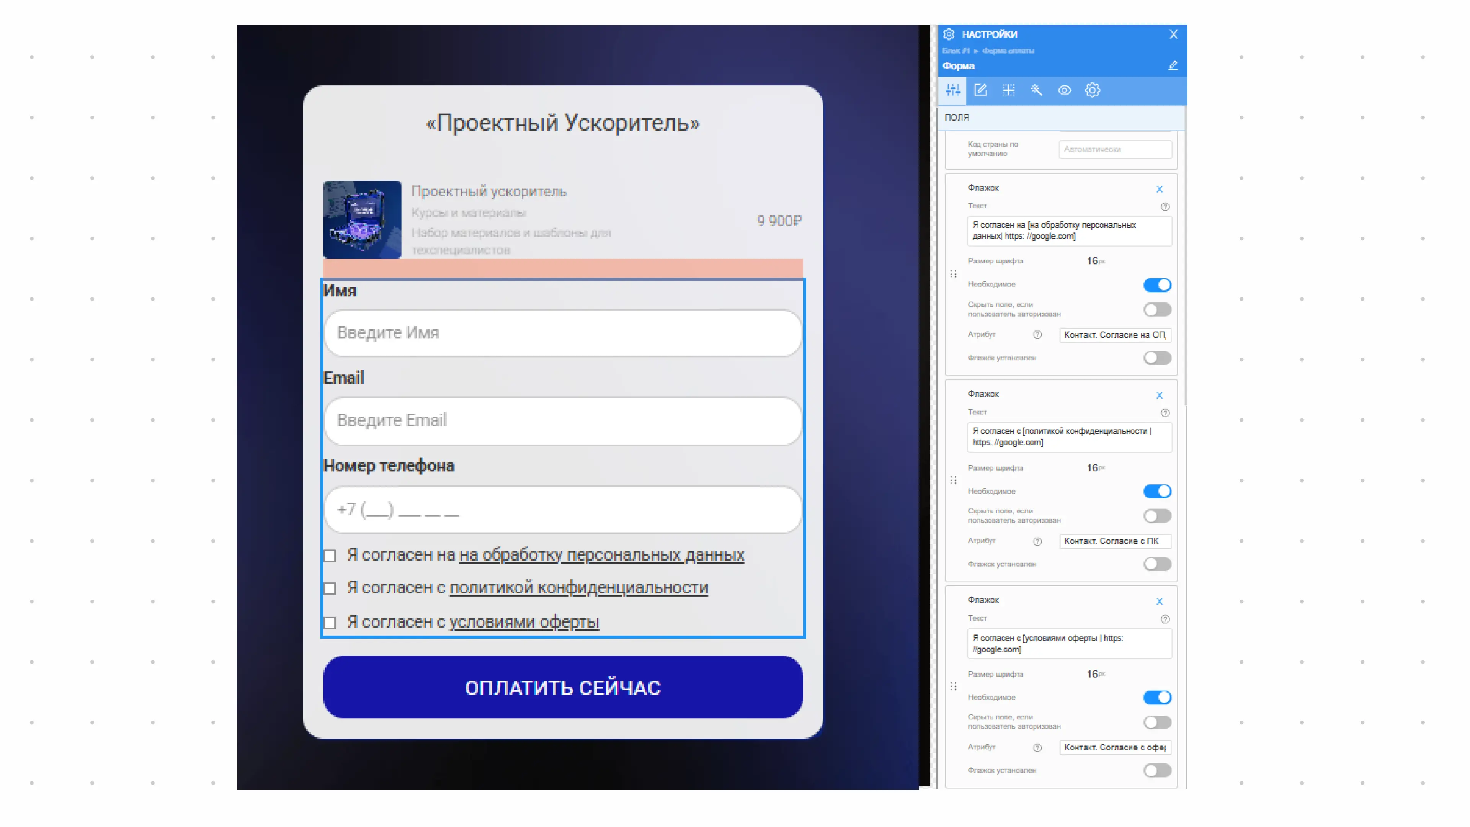Image resolution: width=1470 pixels, height=827 pixels.
Task: Open the grid layout tab icon
Action: click(x=1008, y=90)
